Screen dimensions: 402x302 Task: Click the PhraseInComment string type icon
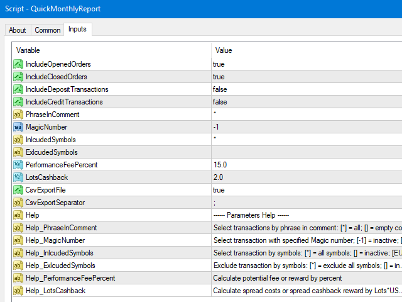coord(18,115)
